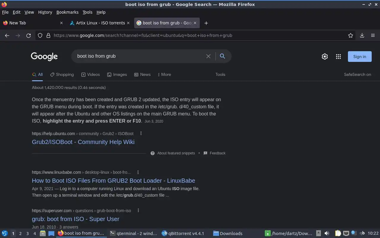Open LinuxBabe GRUB2 boot ISO article
The height and width of the screenshot is (238, 380).
tap(113, 181)
